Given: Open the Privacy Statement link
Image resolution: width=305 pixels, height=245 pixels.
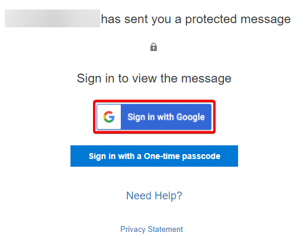Looking at the screenshot, I should (152, 230).
